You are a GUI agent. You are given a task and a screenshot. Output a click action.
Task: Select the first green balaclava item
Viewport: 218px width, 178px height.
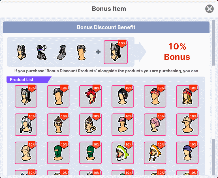[x=58, y=153]
